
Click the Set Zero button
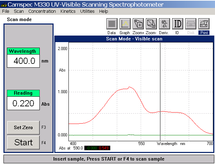pos(23,127)
